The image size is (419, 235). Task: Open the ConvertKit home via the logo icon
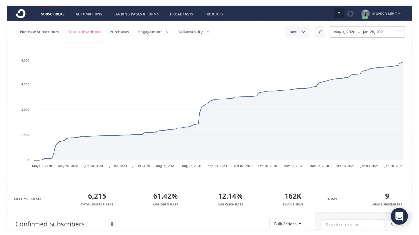tap(21, 13)
